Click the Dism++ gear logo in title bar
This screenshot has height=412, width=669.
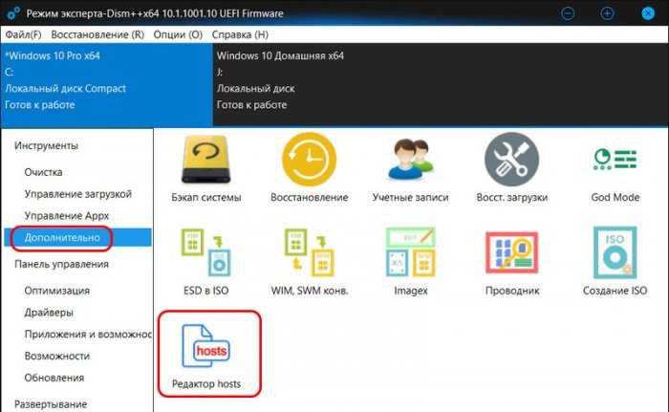click(12, 12)
